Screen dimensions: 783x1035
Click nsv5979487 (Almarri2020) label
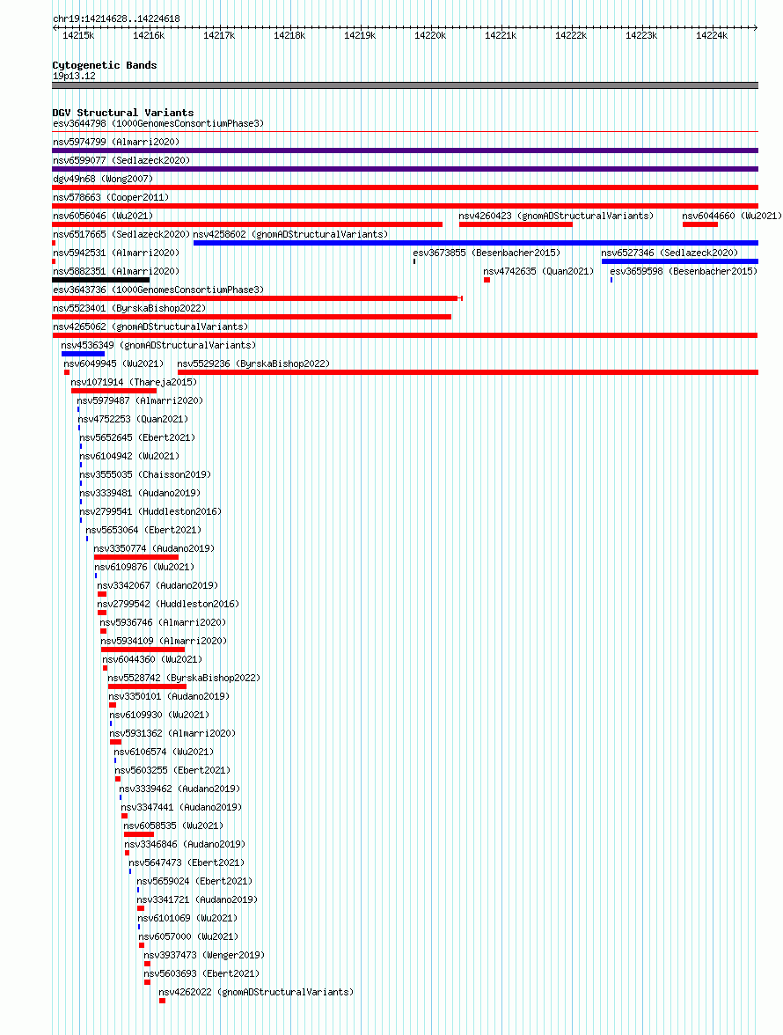pos(140,400)
